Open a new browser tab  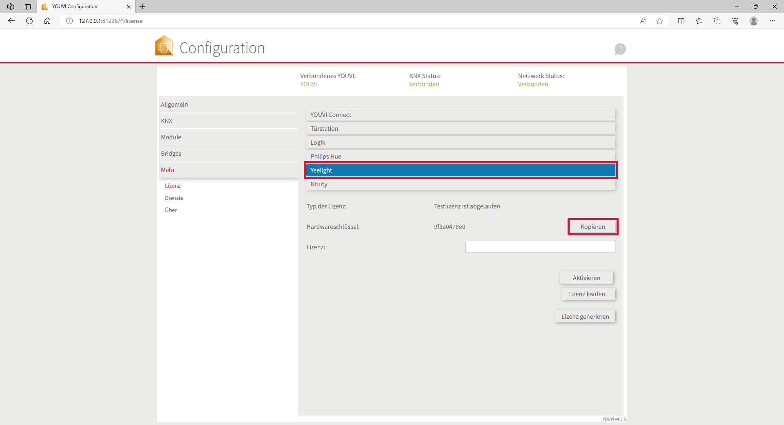143,7
